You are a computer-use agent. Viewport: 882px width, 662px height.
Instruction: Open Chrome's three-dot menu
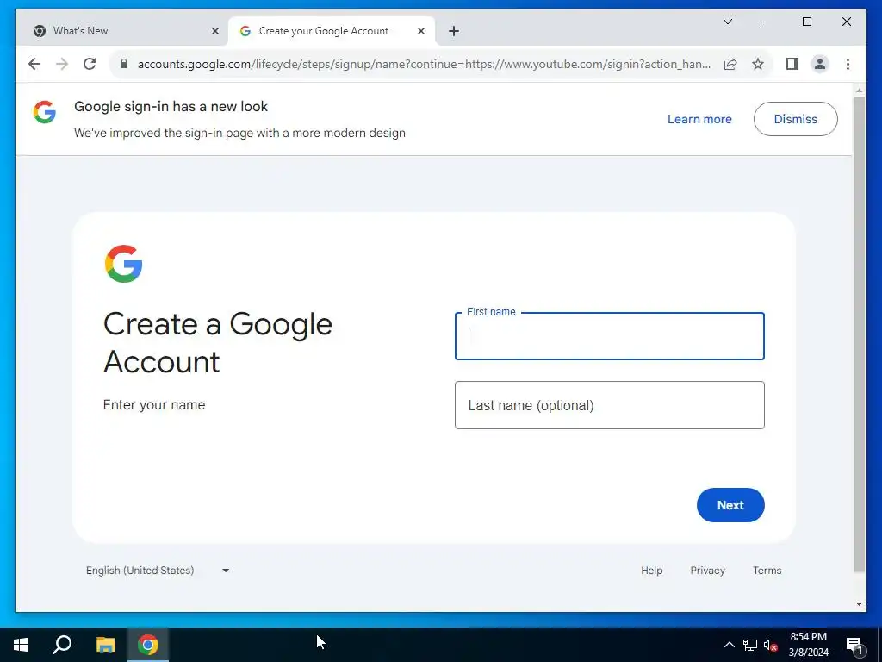click(848, 64)
